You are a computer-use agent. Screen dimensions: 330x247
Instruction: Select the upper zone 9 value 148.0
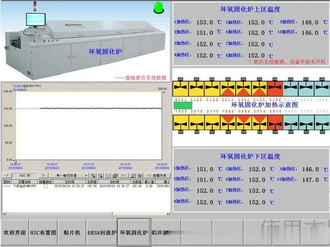tap(310, 22)
